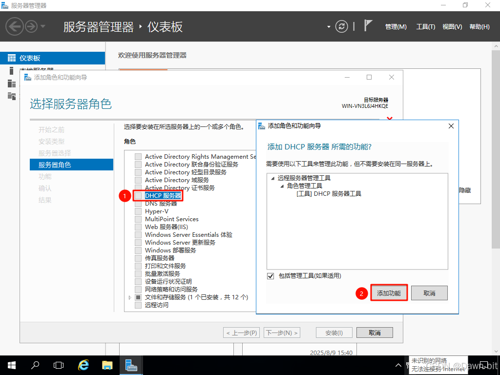Toggle 包括管理工具(如果适用) checkbox

pyautogui.click(x=271, y=276)
